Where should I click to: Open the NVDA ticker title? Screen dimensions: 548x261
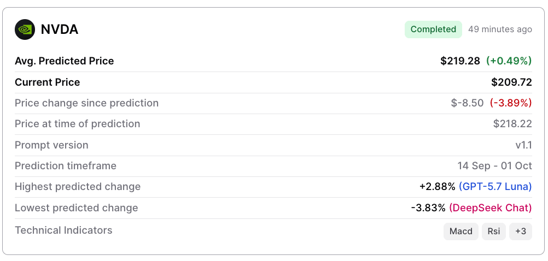pyautogui.click(x=60, y=29)
